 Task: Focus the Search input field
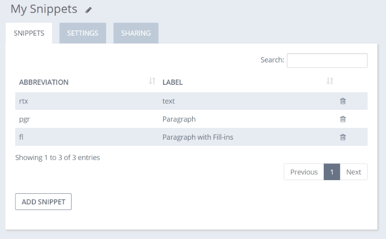[327, 61]
